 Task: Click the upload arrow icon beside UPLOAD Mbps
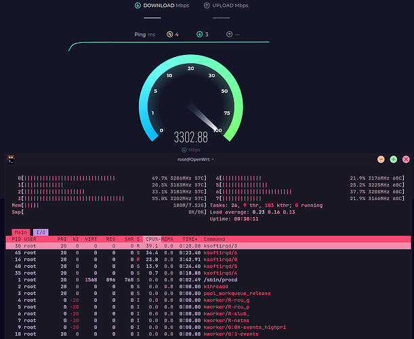(x=207, y=5)
